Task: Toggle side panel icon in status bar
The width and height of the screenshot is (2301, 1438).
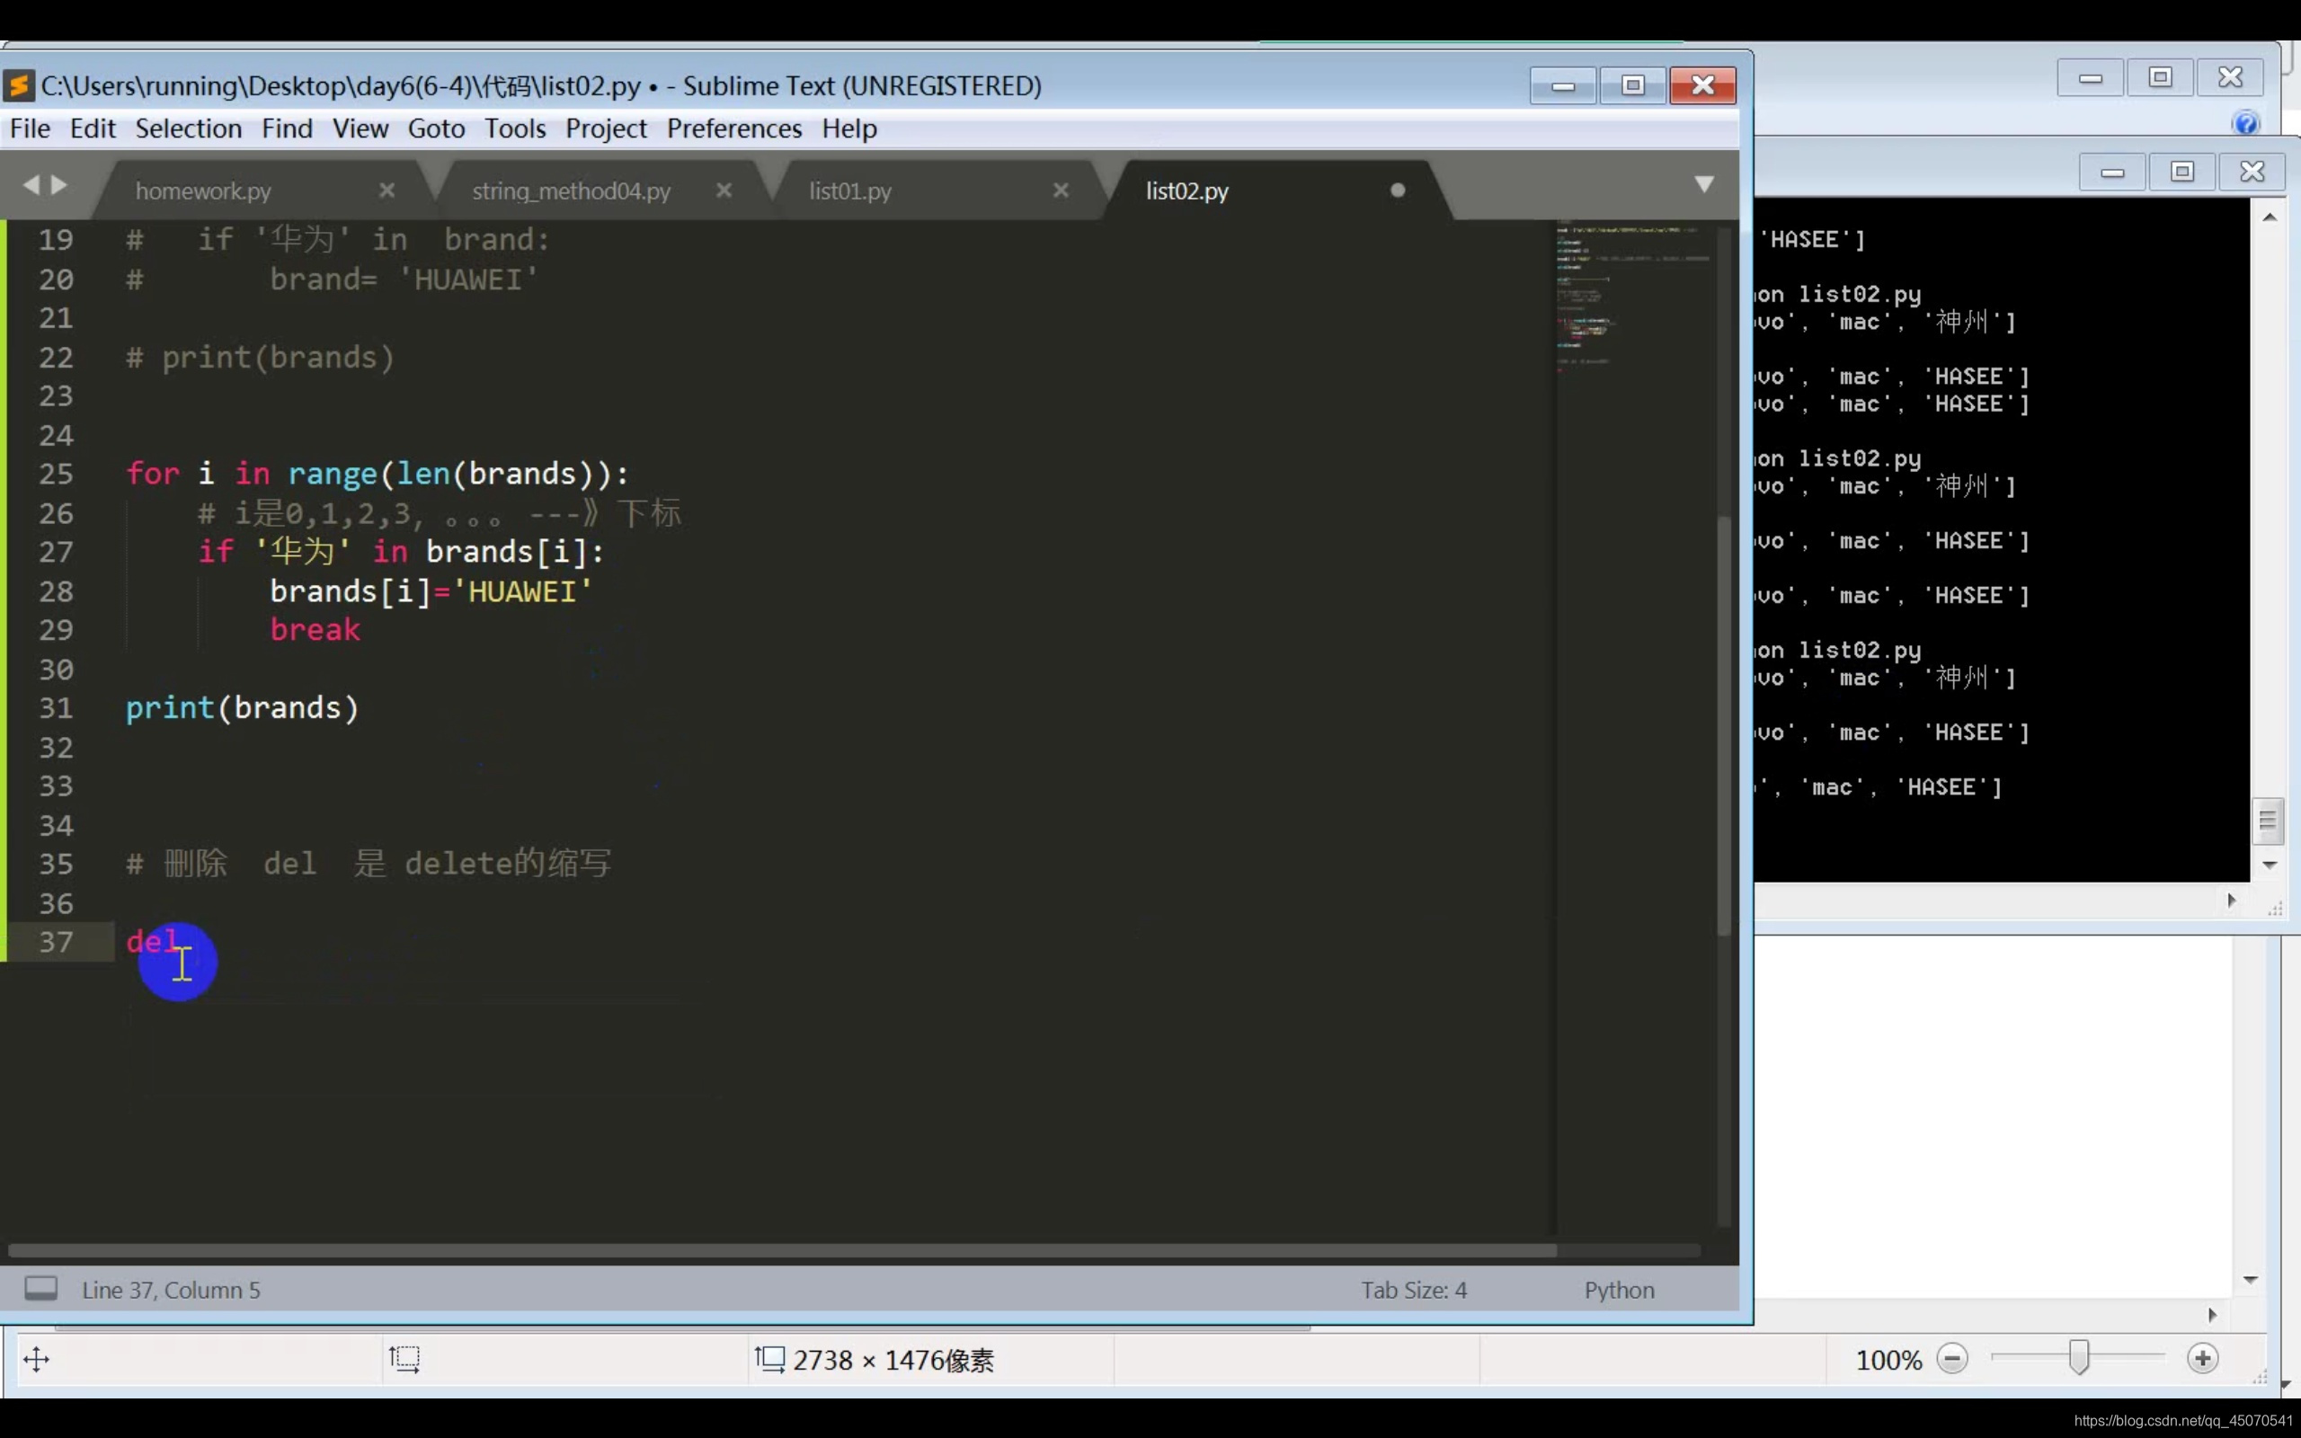Action: point(40,1289)
